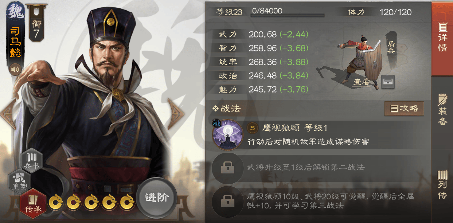Screen dimensions: 453x223
Task: Switch to the 装备 equipment tab
Action: point(442,111)
